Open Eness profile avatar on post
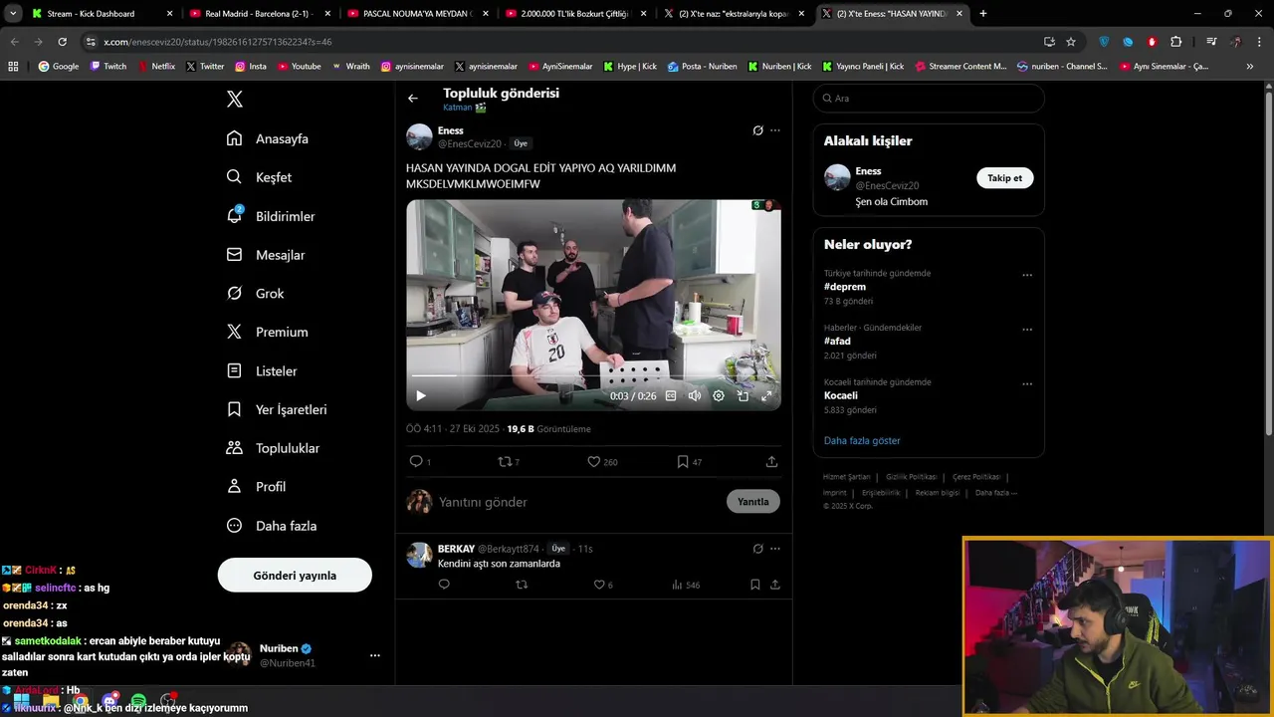Viewport: 1274px width, 717px height. [419, 136]
